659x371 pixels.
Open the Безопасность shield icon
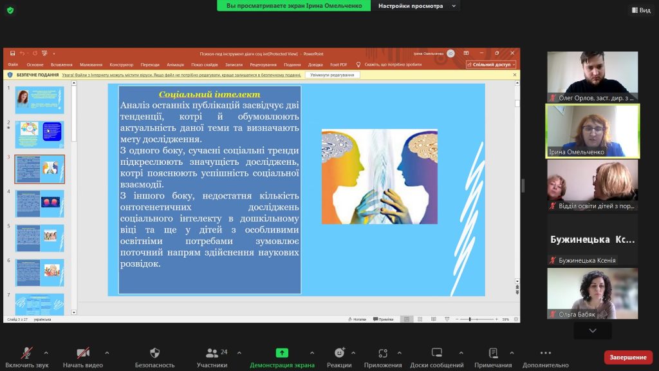[x=154, y=353]
